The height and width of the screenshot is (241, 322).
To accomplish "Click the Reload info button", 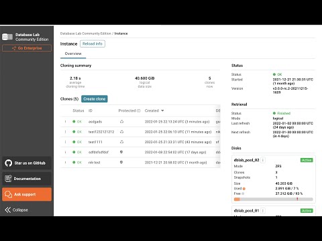I will tap(93, 44).
